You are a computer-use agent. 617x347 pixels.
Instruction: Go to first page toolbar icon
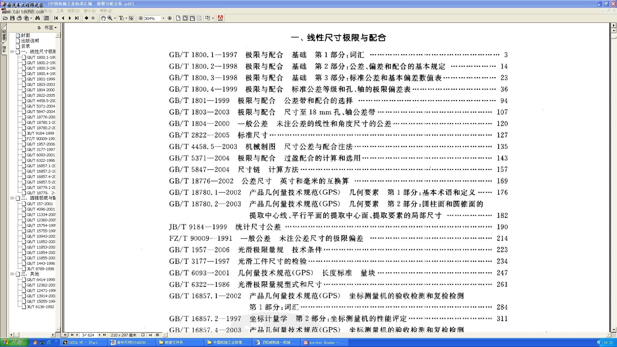[x=56, y=18]
